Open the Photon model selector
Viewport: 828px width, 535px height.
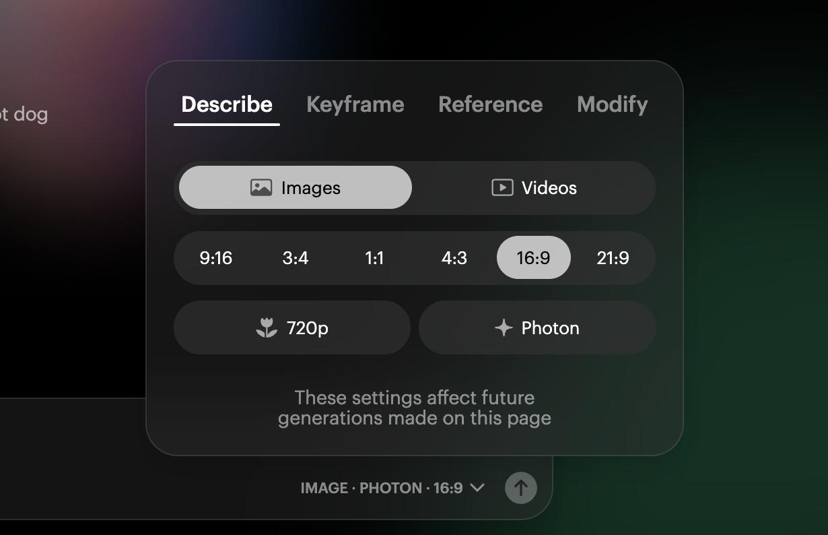coord(537,327)
